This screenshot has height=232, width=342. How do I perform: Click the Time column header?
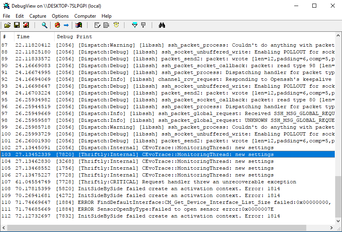click(23, 36)
